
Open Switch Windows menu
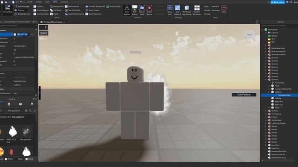[x=197, y=10]
